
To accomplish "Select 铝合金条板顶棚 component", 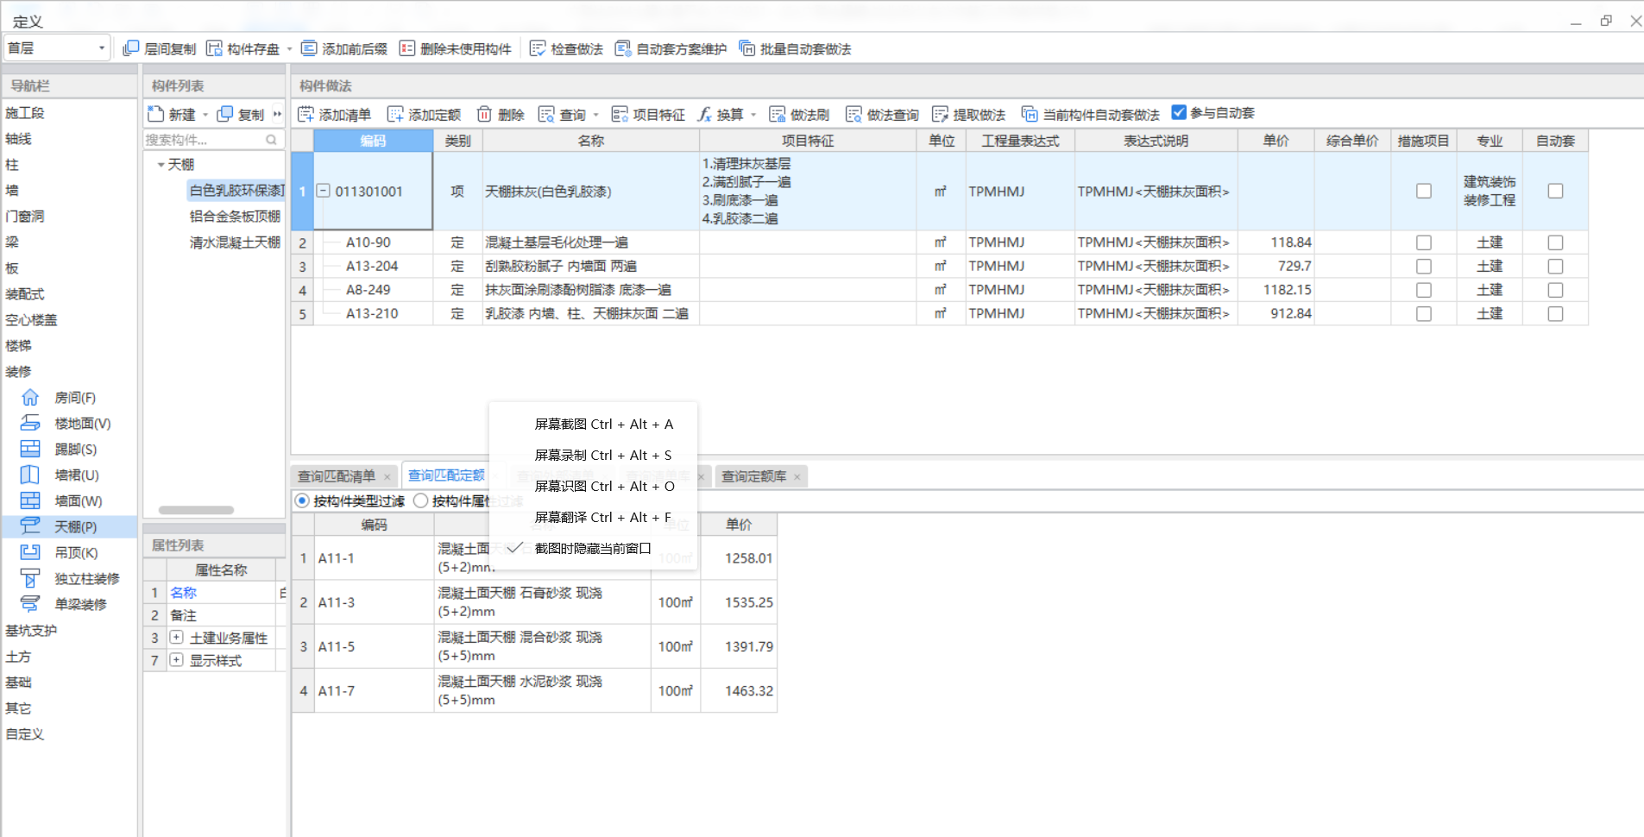I will pos(235,216).
